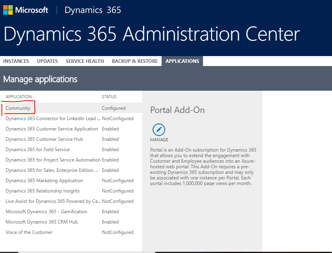Open the Instances tab
Image resolution: width=332 pixels, height=253 pixels.
(16, 61)
